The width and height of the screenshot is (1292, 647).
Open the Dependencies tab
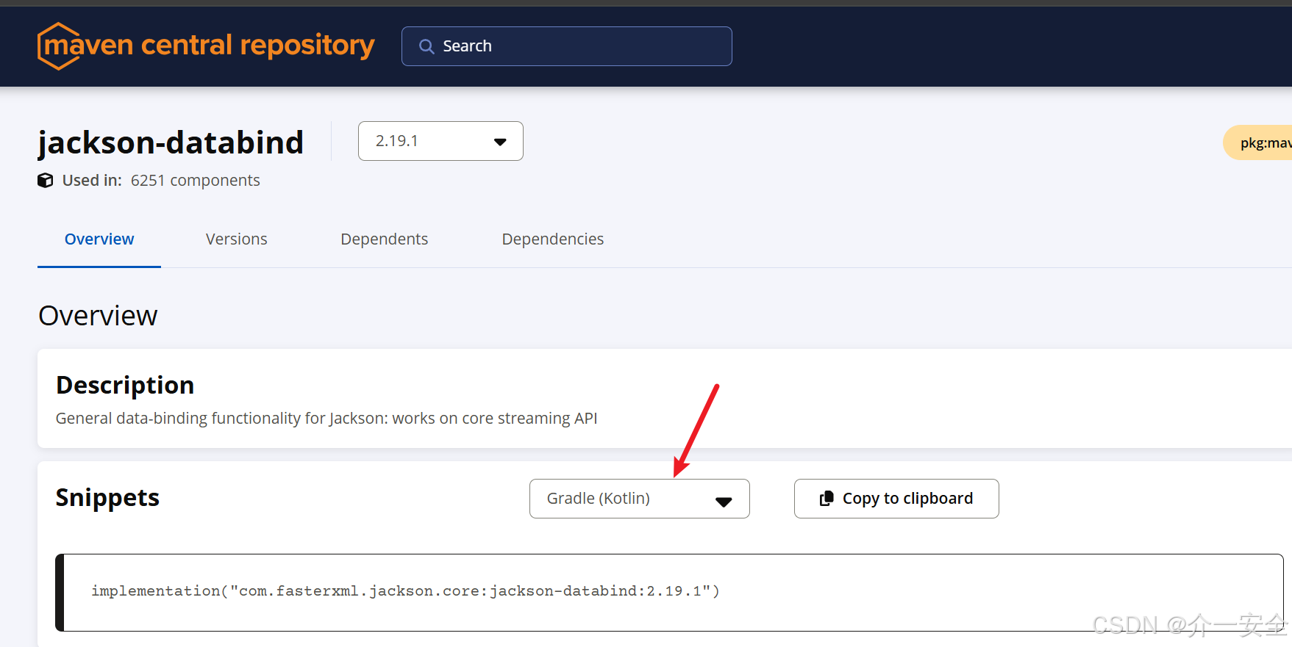pos(552,239)
